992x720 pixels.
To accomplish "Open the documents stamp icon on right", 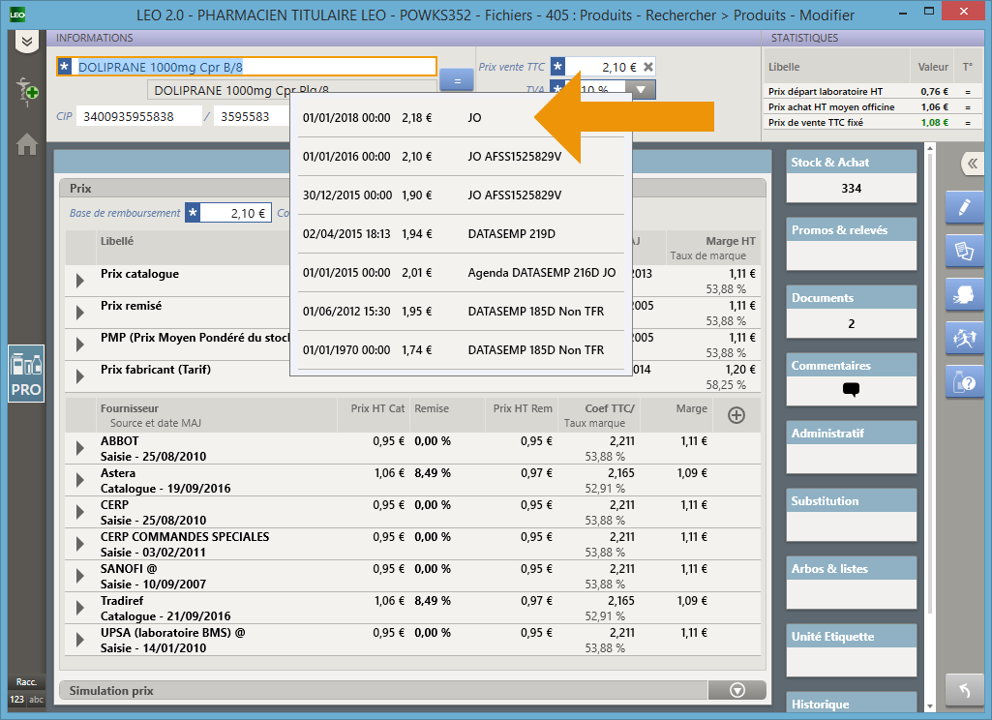I will 964,251.
